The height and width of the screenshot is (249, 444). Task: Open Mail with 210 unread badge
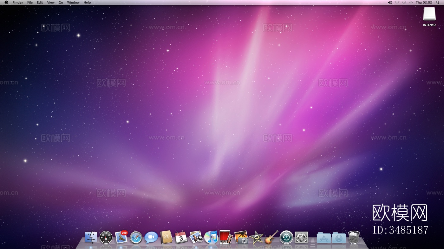pyautogui.click(x=121, y=237)
